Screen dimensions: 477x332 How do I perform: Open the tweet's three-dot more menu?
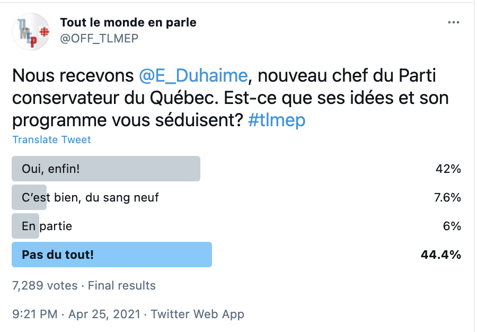pyautogui.click(x=453, y=22)
